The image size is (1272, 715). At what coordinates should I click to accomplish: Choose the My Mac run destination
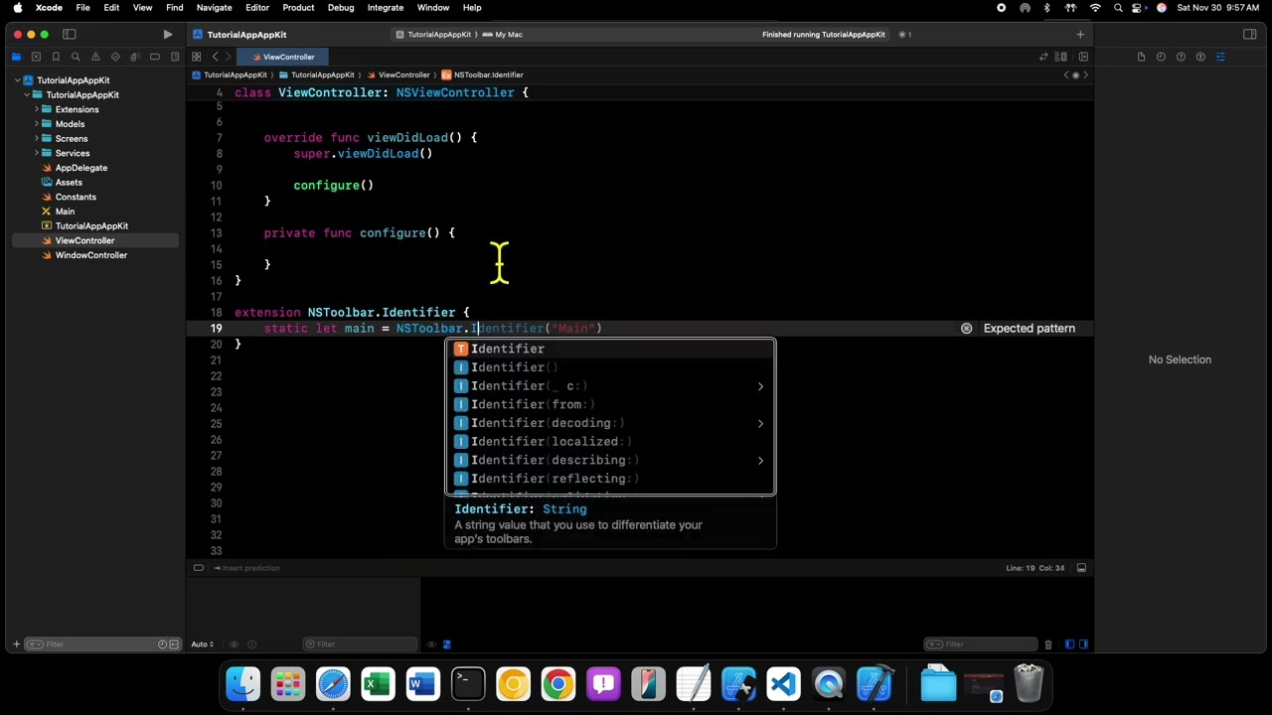pyautogui.click(x=503, y=35)
